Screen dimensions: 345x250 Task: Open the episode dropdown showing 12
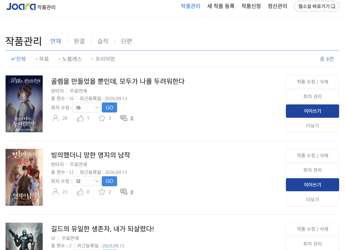pyautogui.click(x=86, y=181)
